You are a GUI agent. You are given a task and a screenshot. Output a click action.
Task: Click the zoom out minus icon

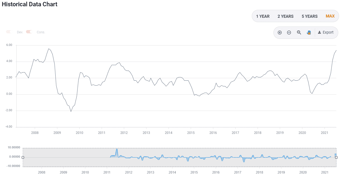click(x=289, y=33)
